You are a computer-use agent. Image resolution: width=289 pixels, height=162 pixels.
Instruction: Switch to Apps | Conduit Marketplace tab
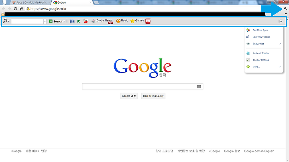coord(31,2)
